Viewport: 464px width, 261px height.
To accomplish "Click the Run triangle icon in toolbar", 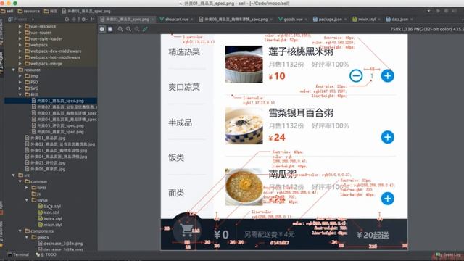I will tap(438, 11).
